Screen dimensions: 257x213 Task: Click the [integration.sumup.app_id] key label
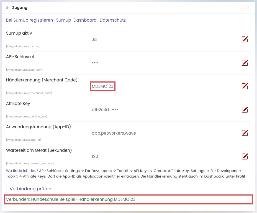click(x=24, y=140)
